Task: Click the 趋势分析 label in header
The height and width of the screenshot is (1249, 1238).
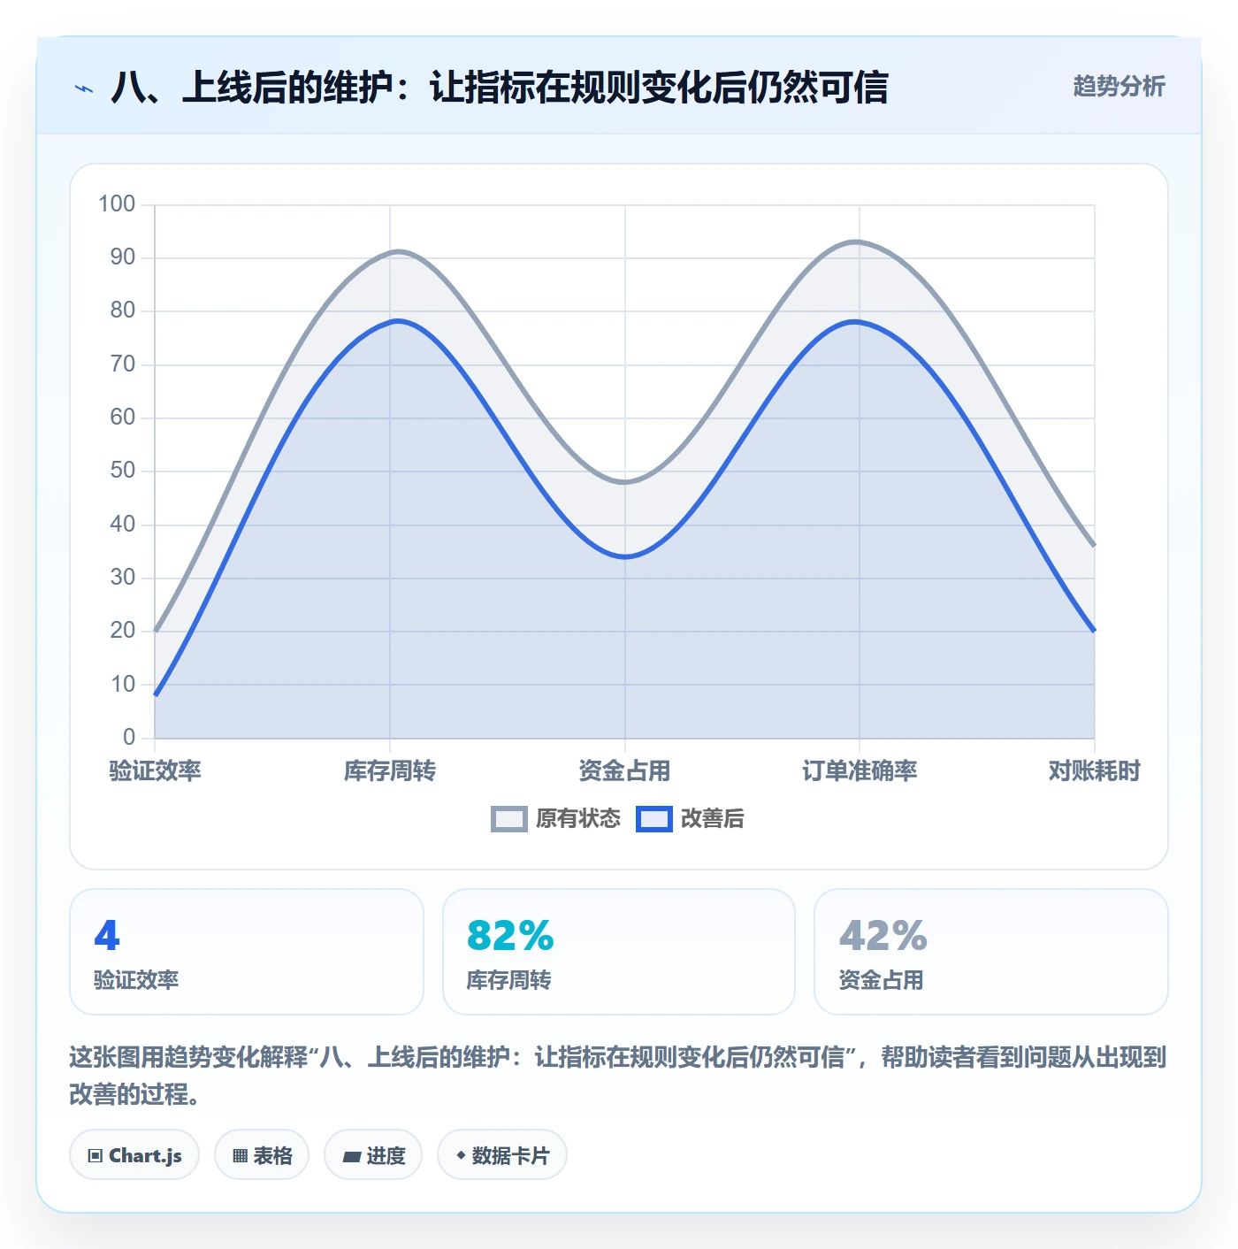Action: [1119, 86]
